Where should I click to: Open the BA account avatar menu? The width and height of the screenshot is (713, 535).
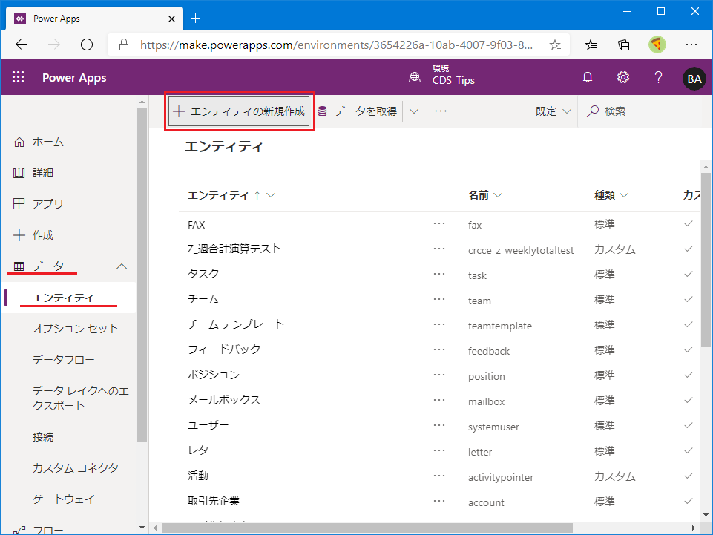(x=694, y=79)
